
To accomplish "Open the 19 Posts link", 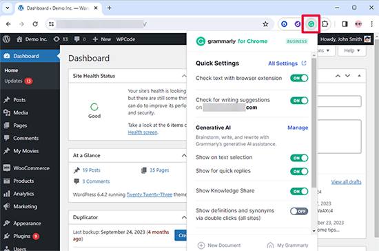I will [91, 170].
